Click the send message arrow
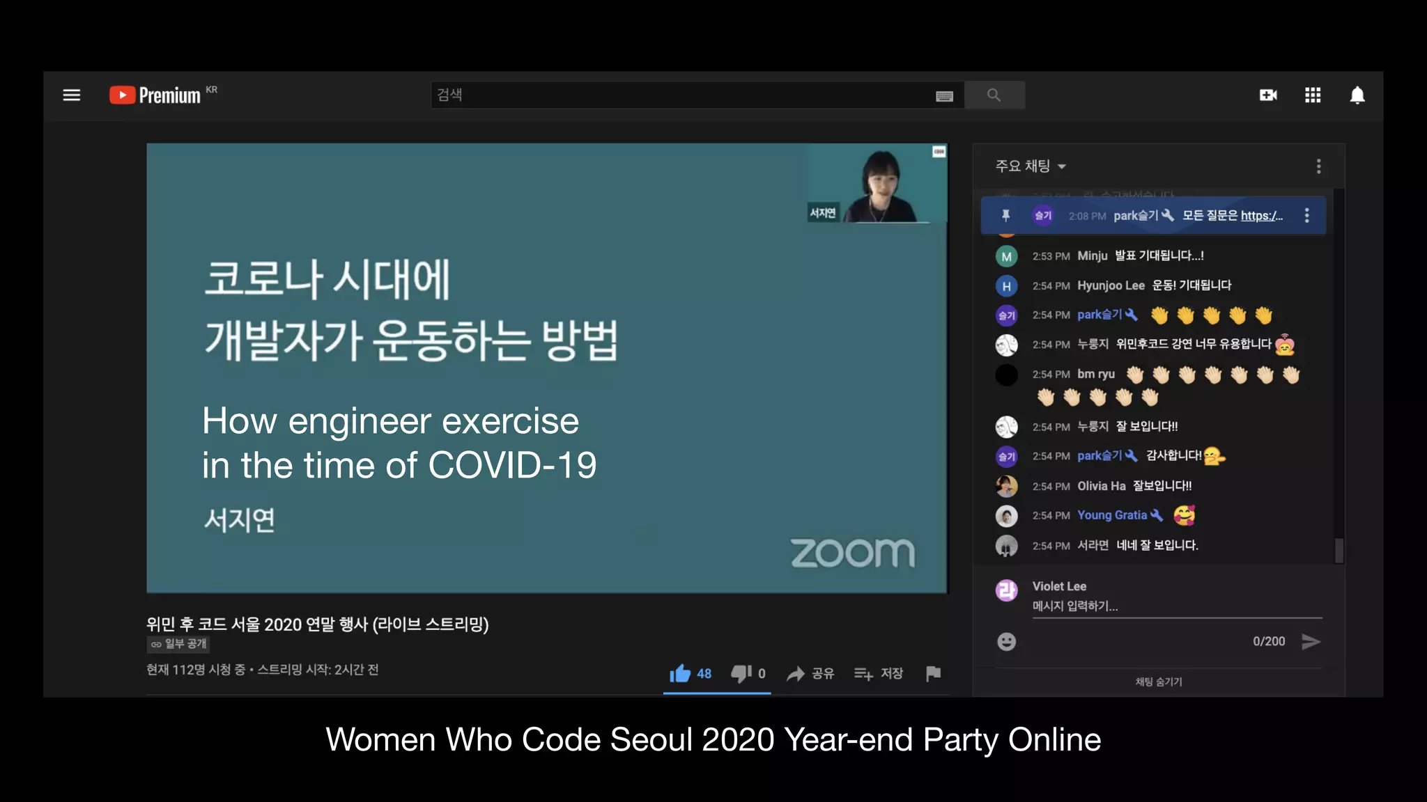This screenshot has width=1427, height=802. click(x=1311, y=641)
